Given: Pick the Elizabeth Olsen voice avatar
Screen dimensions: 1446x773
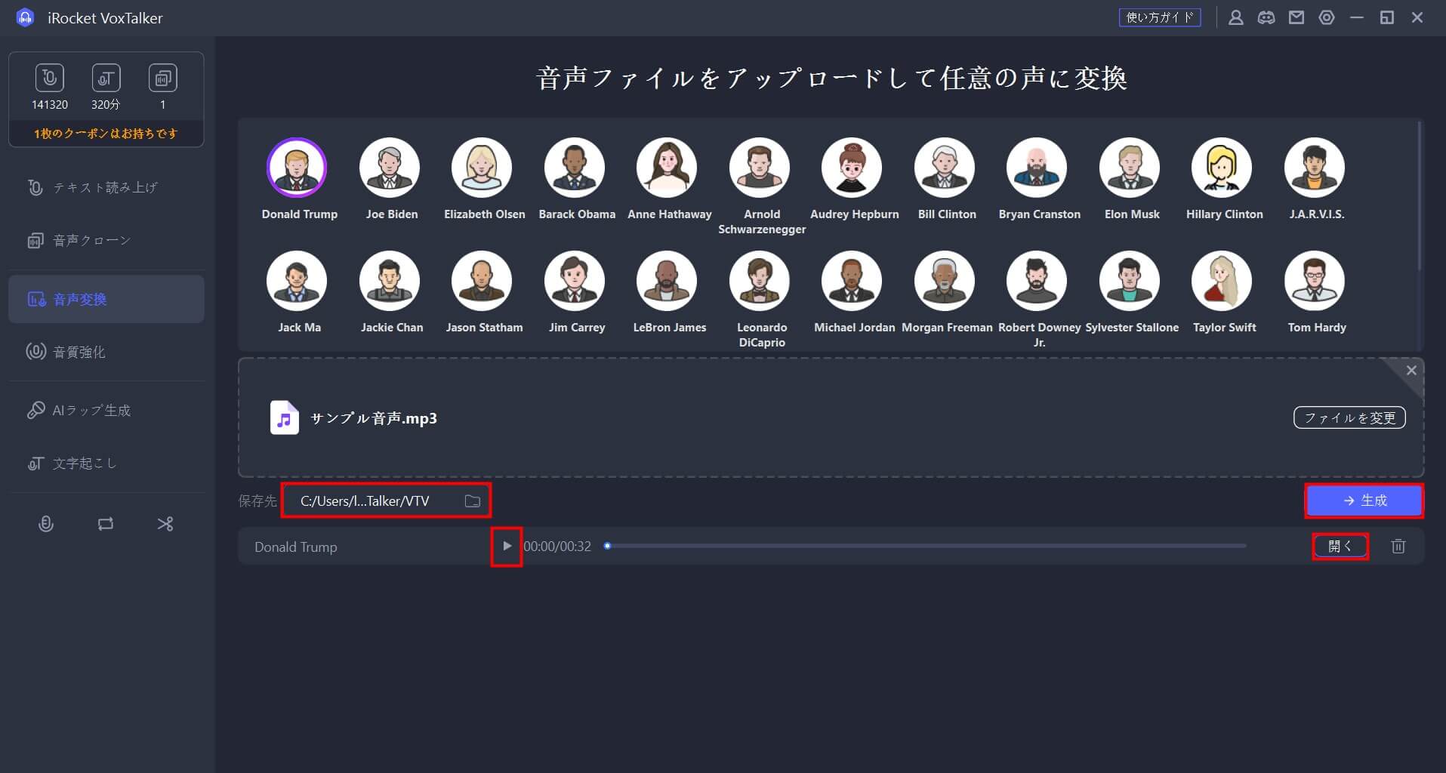Looking at the screenshot, I should (x=482, y=168).
